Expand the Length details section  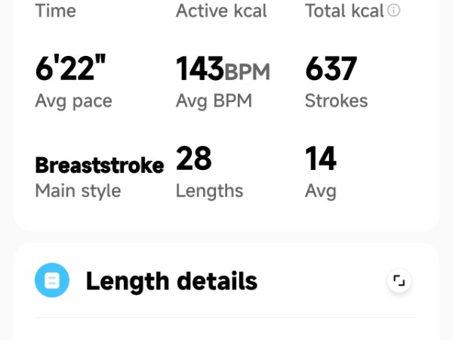pyautogui.click(x=399, y=282)
